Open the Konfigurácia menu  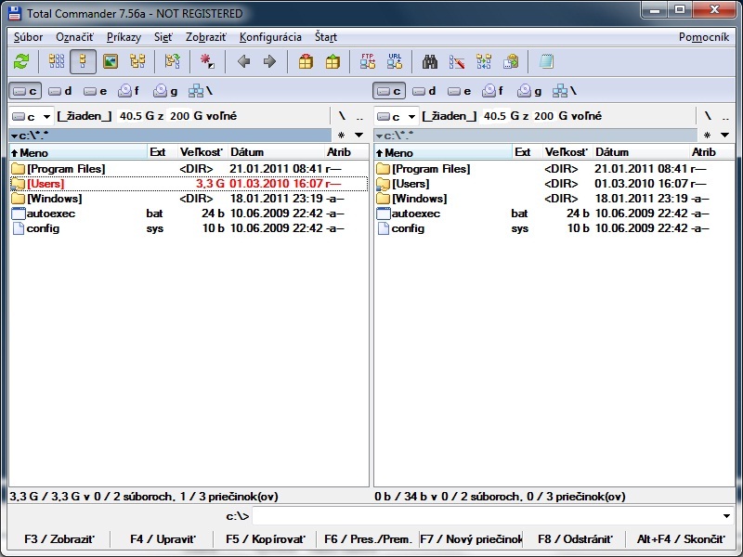(269, 37)
